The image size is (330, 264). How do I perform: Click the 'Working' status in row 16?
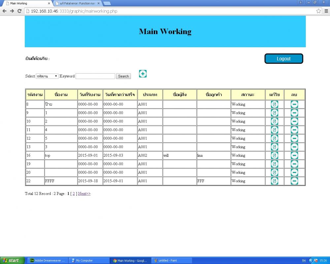248,155
